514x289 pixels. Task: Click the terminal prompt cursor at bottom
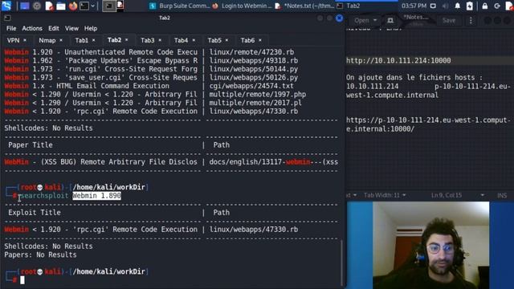22,280
